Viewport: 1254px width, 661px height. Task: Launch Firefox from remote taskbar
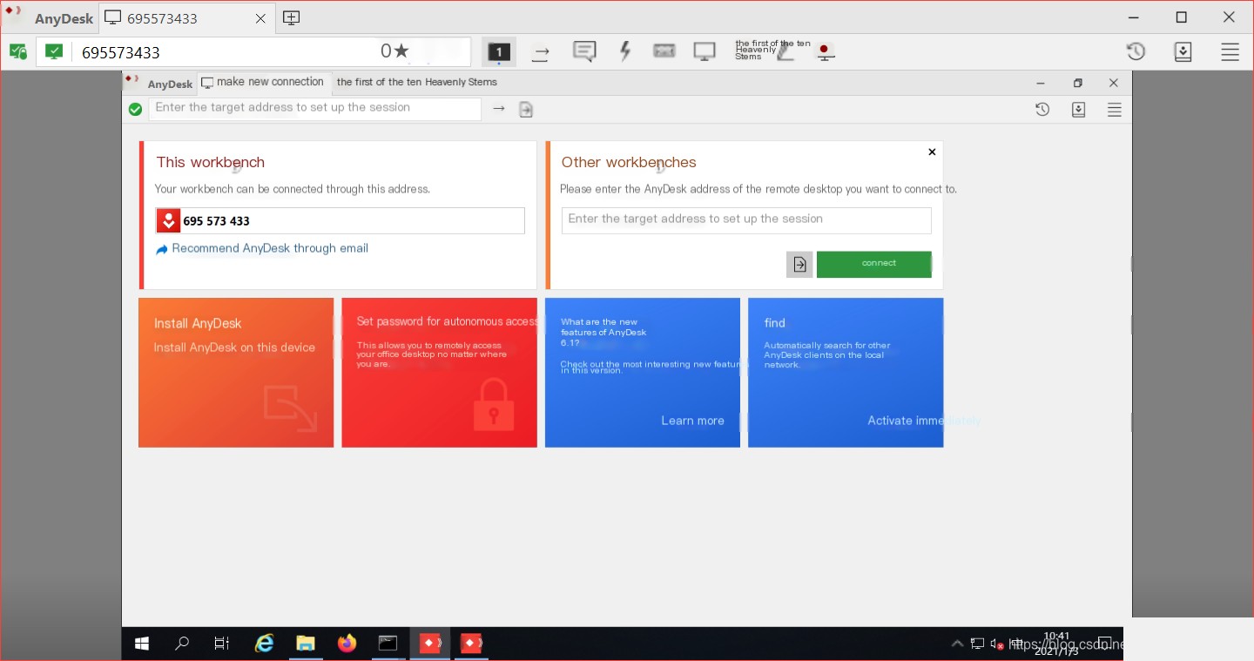[347, 644]
